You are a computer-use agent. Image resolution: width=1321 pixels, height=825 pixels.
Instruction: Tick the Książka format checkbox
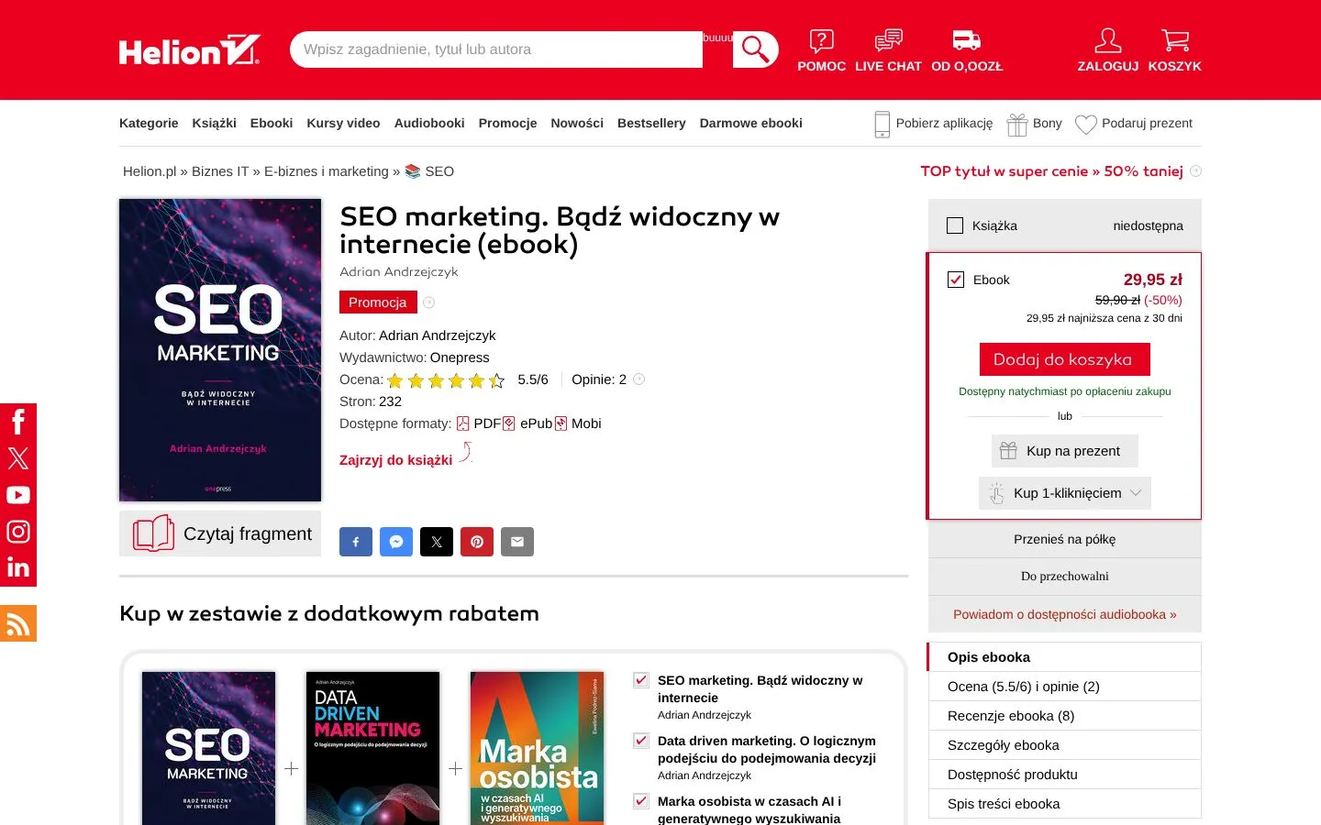955,225
